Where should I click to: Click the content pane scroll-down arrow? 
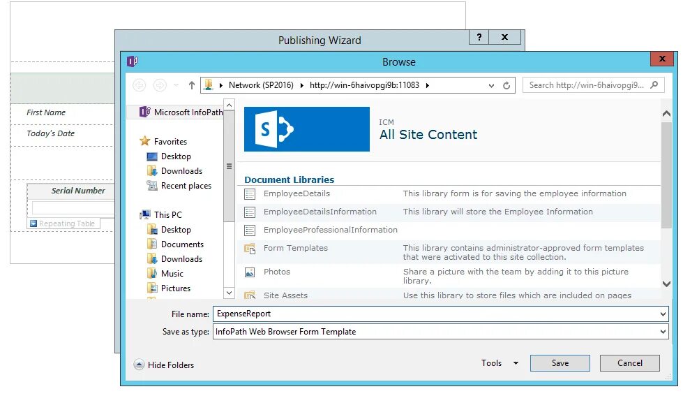666,284
